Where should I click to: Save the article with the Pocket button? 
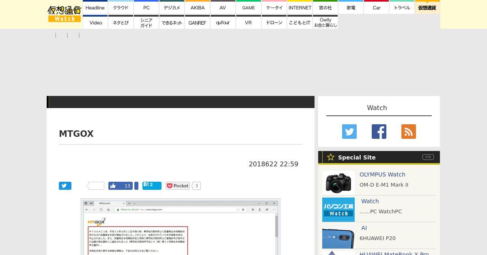(x=178, y=186)
